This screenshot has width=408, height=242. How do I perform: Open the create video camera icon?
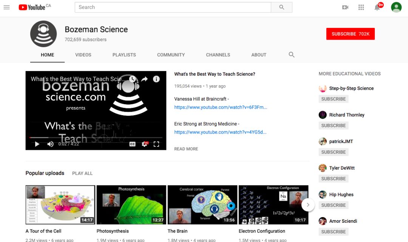click(345, 7)
